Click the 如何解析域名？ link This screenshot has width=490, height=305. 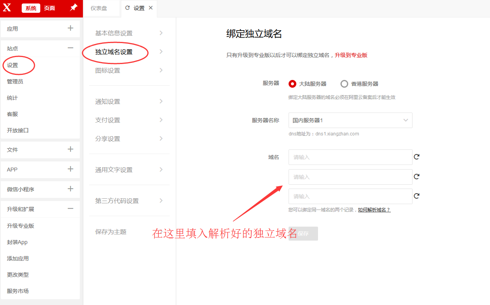(374, 210)
